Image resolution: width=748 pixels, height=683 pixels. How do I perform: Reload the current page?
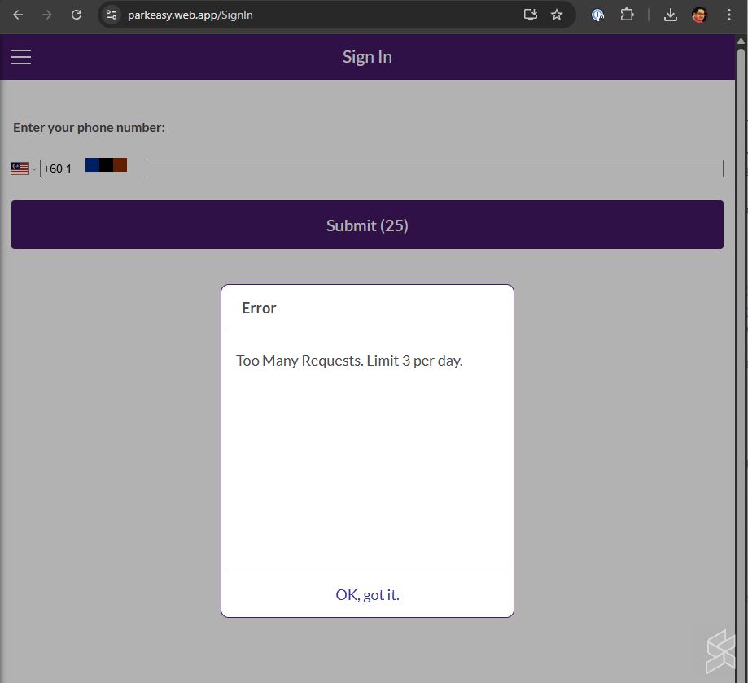point(77,15)
